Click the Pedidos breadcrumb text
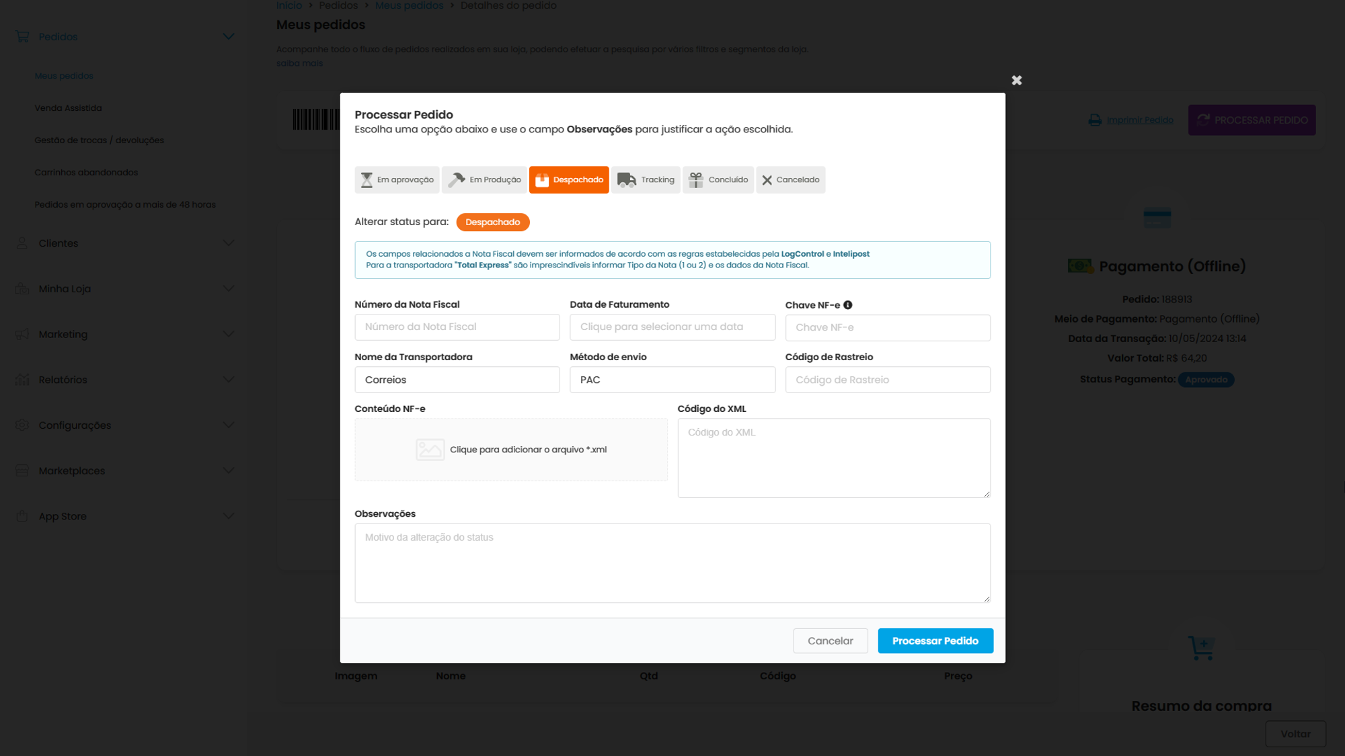Viewport: 1345px width, 756px height. coord(338,5)
